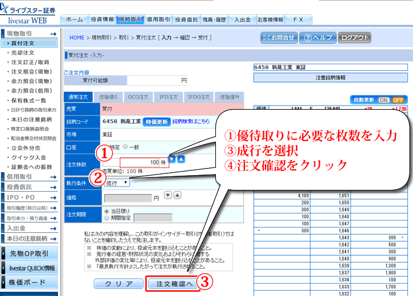Click the 時価更新 price refresh button
The image size is (413, 296).
tap(157, 121)
